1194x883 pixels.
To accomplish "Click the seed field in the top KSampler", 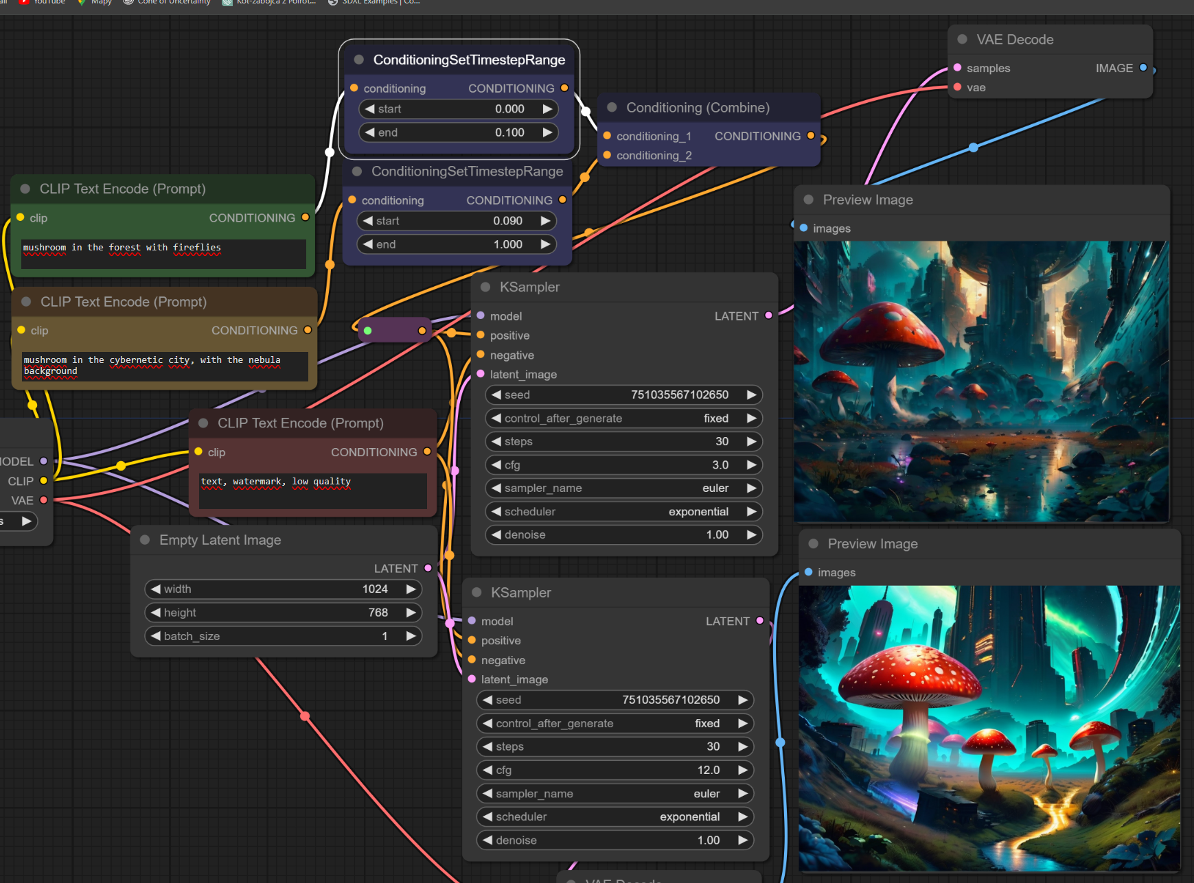I will 623,395.
